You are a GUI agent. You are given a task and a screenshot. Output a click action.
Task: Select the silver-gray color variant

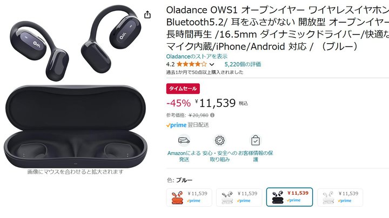pos(239,197)
